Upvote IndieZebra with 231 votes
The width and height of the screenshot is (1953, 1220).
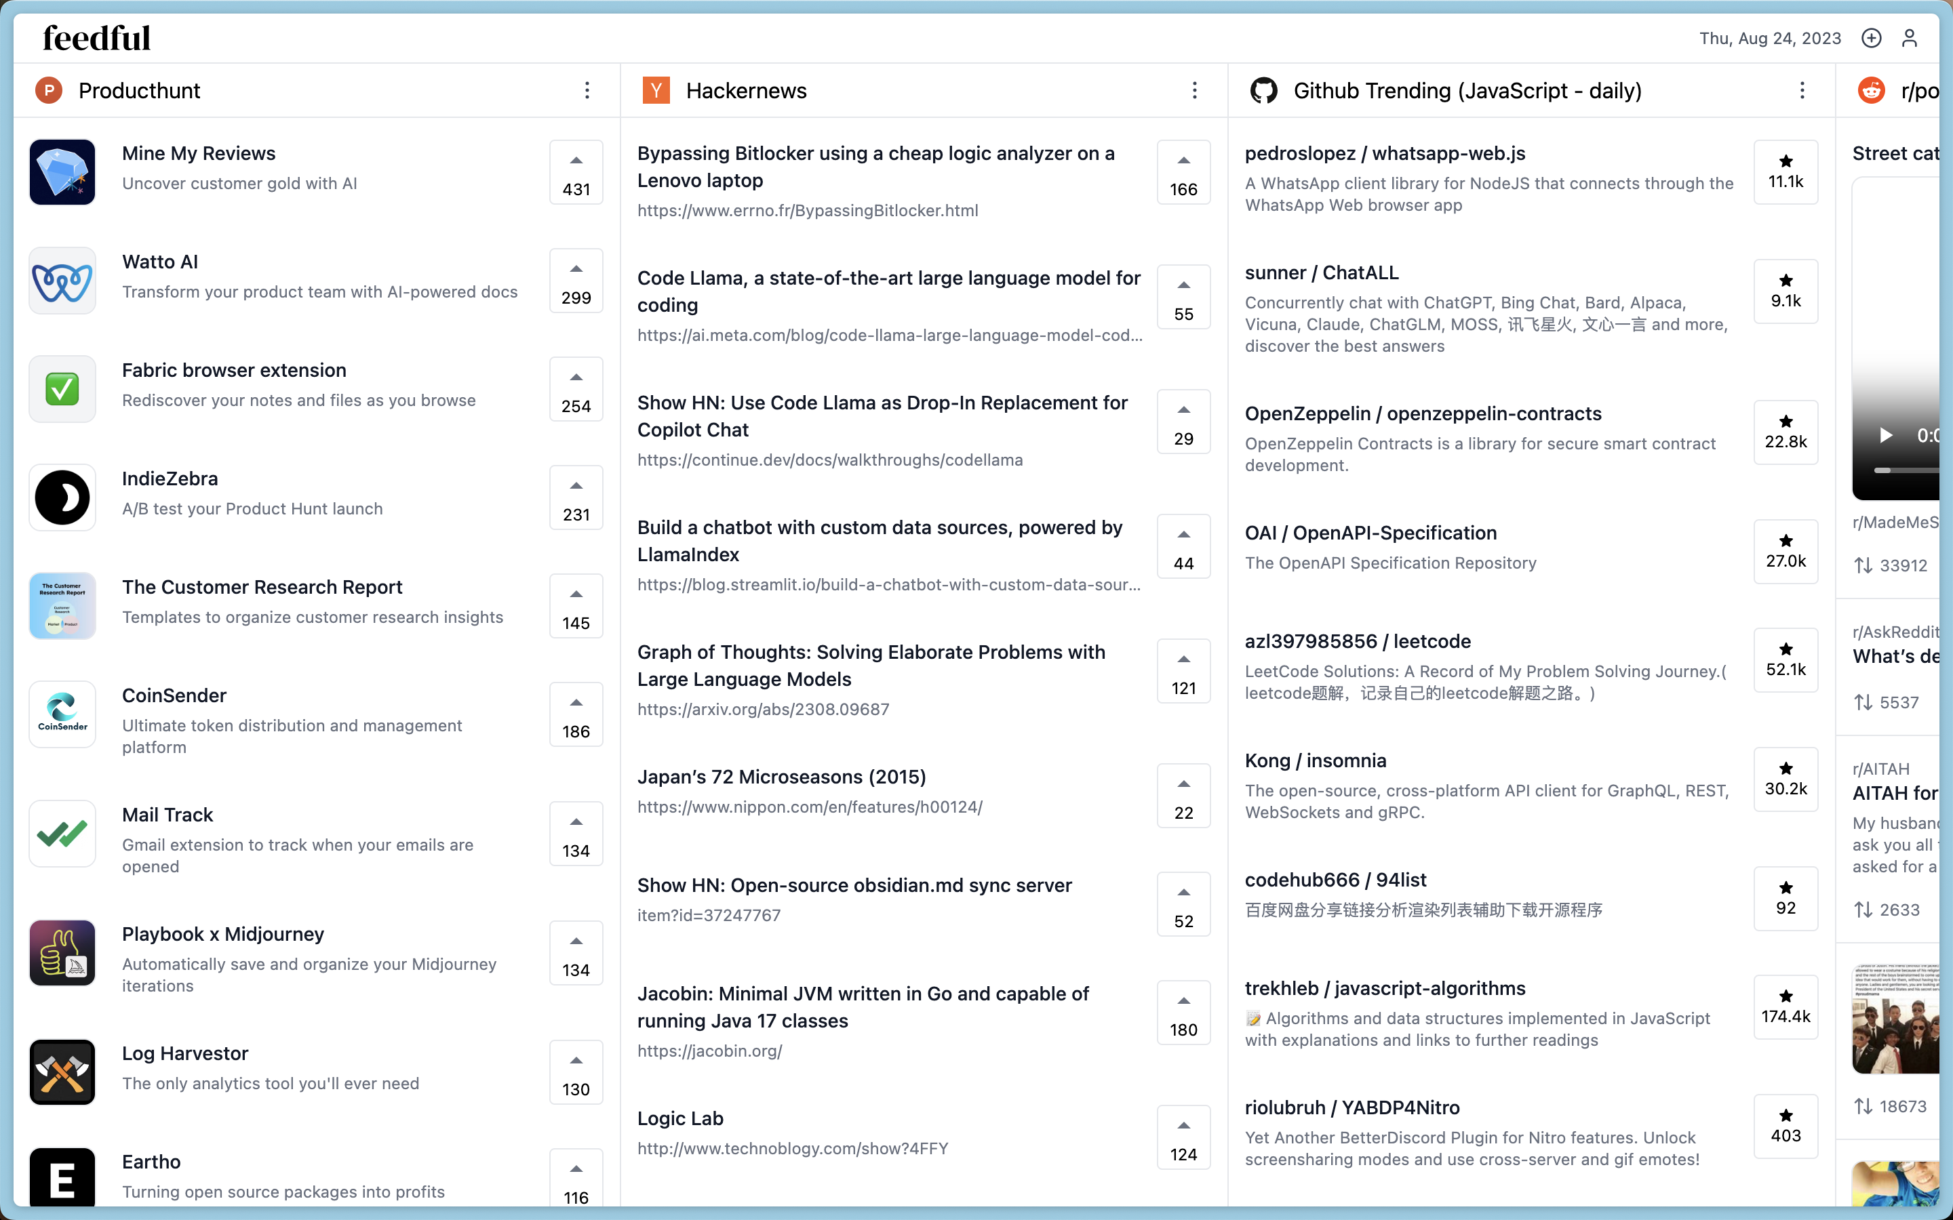click(x=576, y=498)
